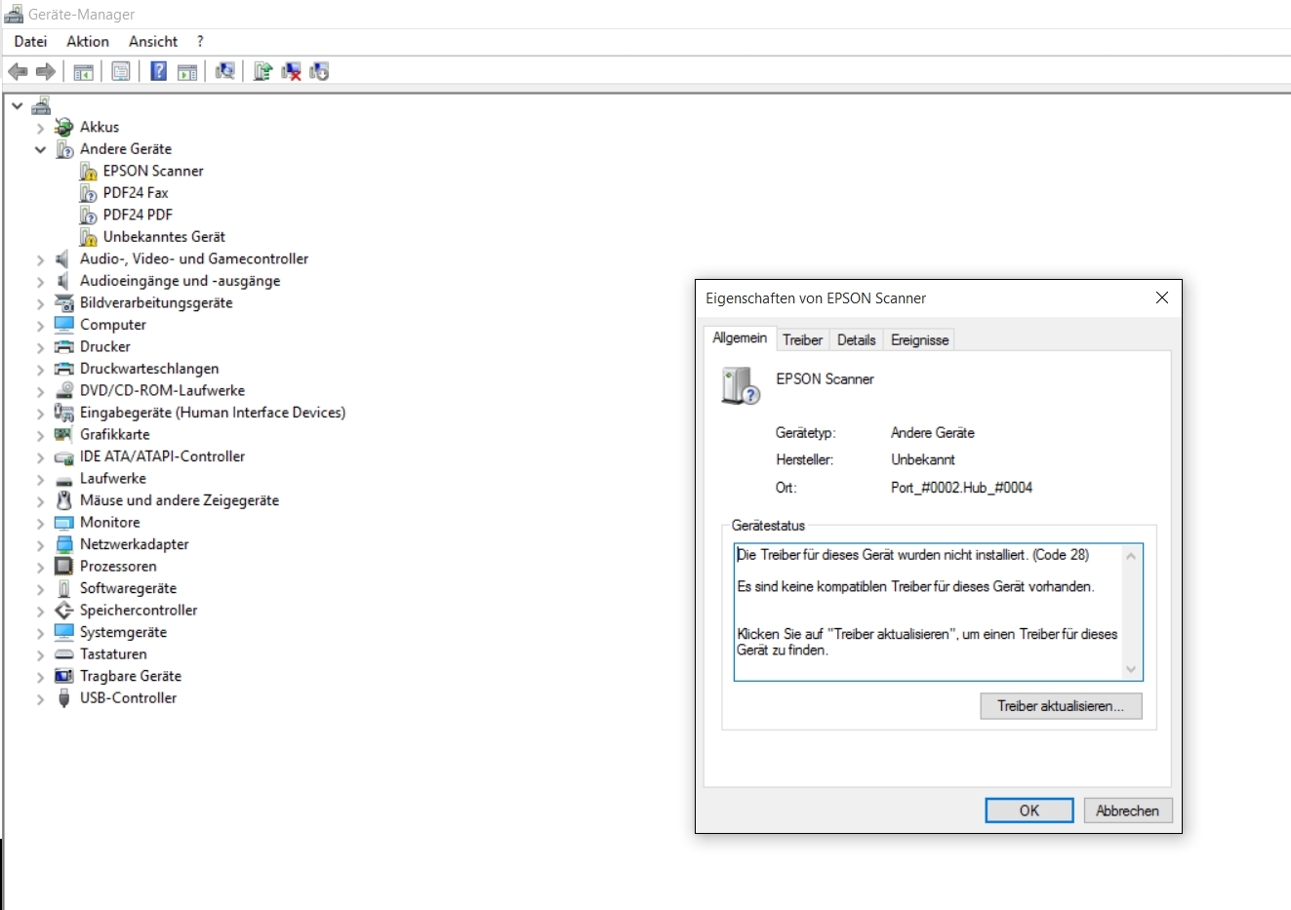This screenshot has height=910, width=1291.
Task: Select the Softwaregeräte tree row
Action: (x=128, y=588)
